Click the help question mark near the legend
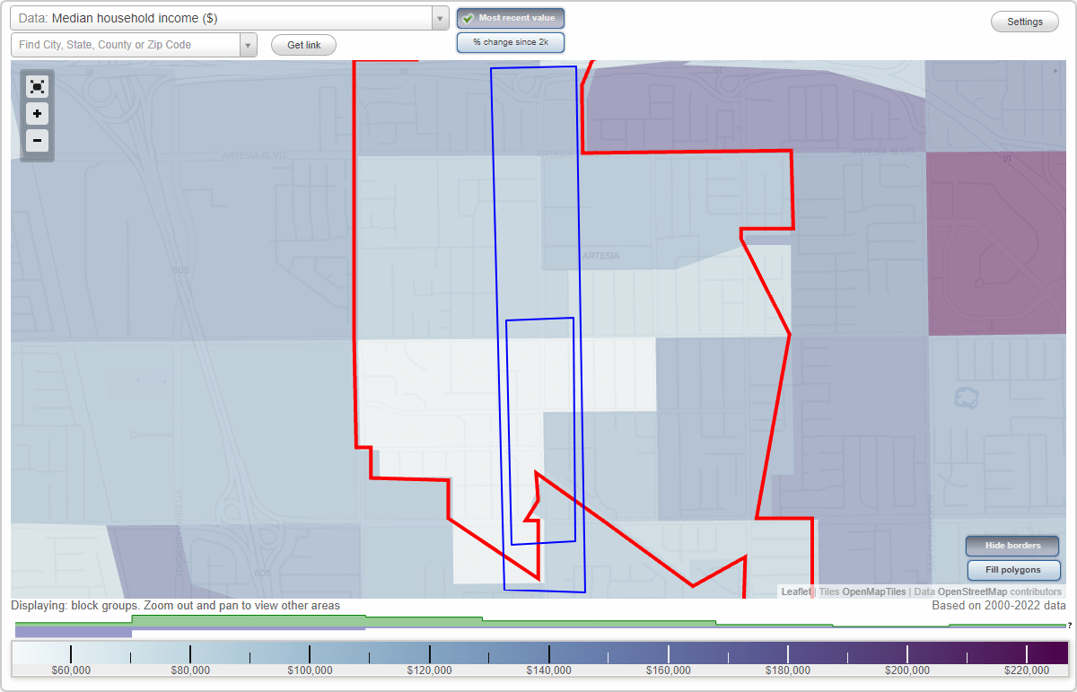The height and width of the screenshot is (692, 1077). 1069,626
